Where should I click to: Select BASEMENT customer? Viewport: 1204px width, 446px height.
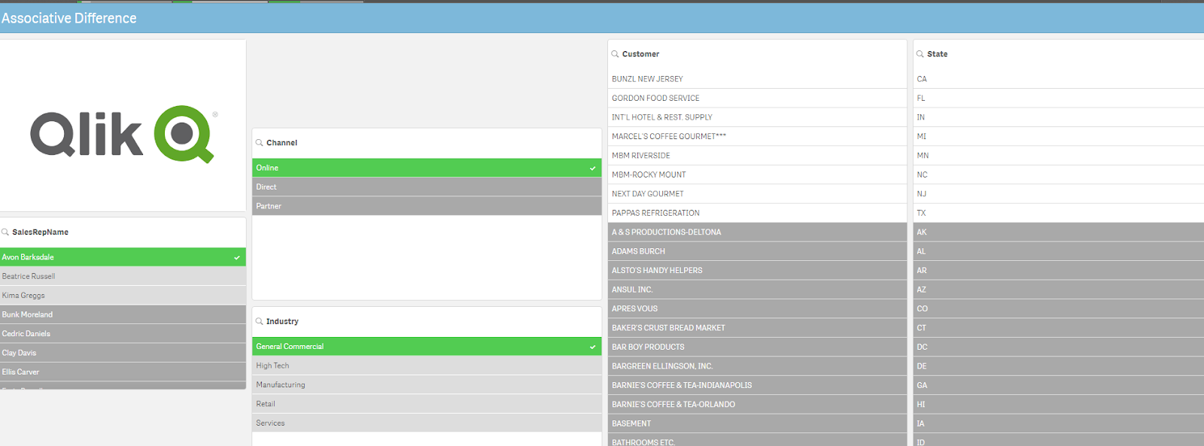pyautogui.click(x=757, y=423)
